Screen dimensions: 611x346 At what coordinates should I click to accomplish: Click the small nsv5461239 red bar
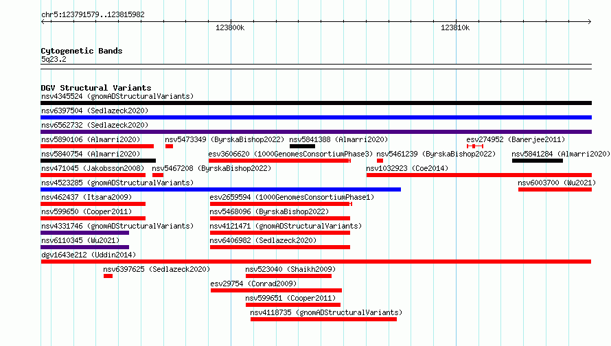pyautogui.click(x=380, y=161)
